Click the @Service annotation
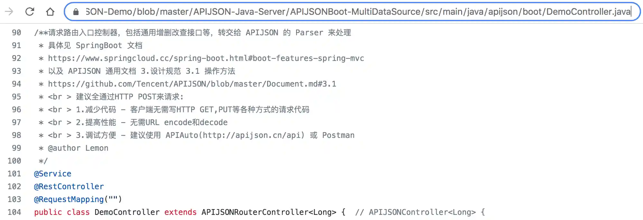 tap(53, 174)
